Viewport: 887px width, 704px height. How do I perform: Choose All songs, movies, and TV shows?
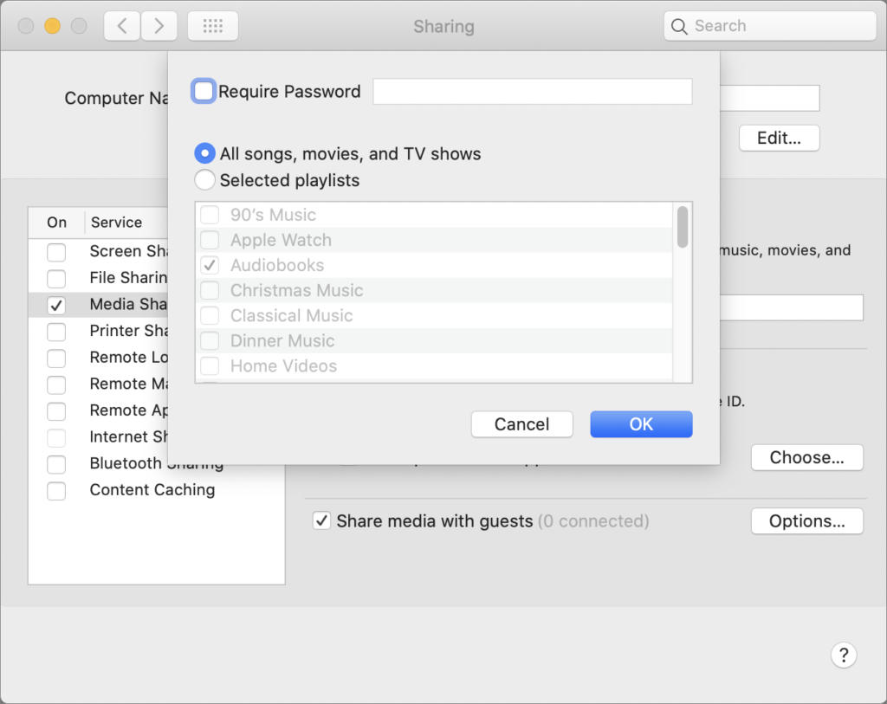204,154
